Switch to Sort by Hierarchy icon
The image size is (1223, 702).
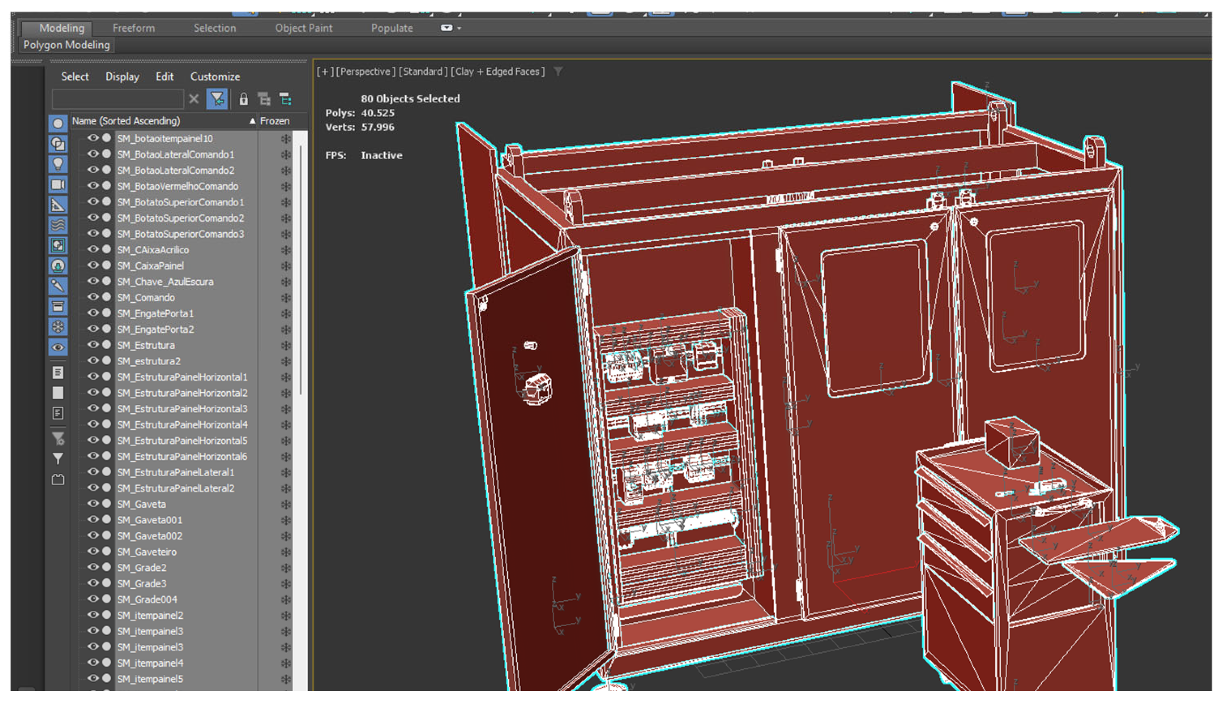(286, 99)
